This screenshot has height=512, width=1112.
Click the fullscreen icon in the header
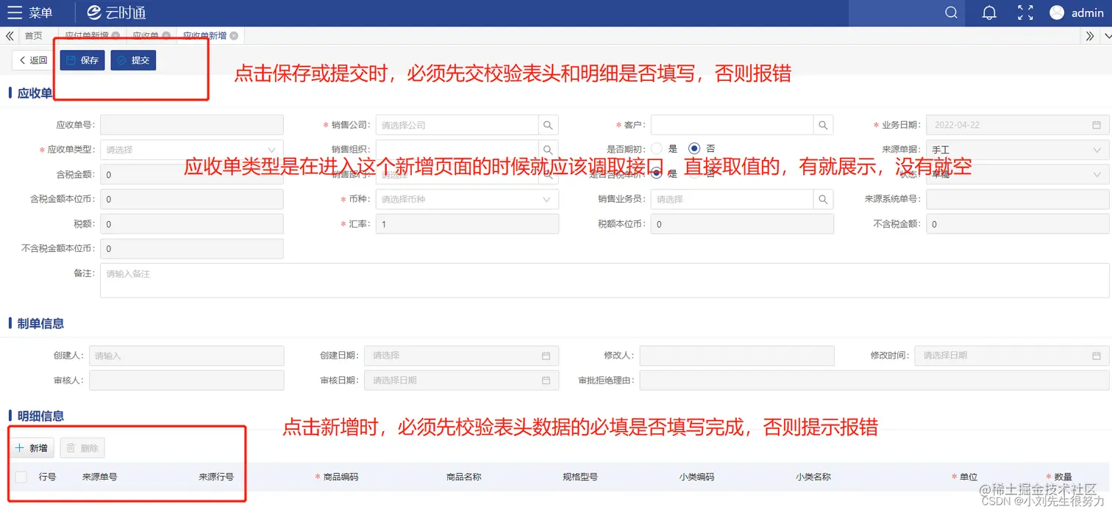[x=1025, y=12]
